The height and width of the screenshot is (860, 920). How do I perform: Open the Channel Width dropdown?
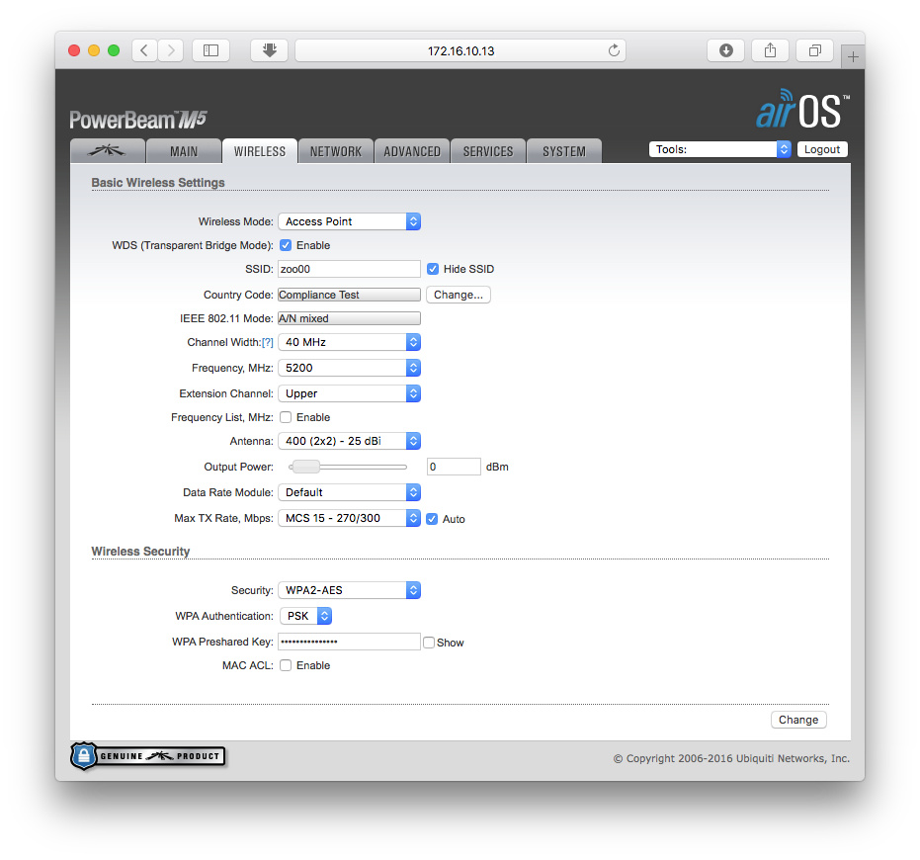pyautogui.click(x=349, y=342)
